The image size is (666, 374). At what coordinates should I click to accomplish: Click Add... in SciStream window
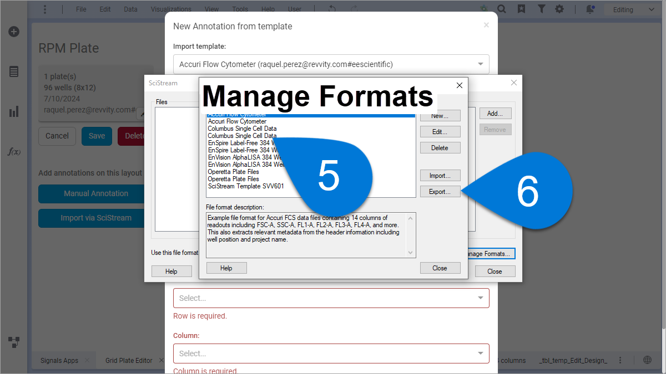click(x=495, y=114)
